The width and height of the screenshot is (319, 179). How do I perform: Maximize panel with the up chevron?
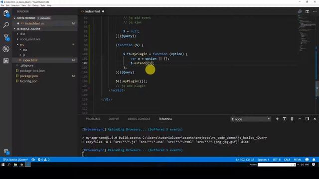pyautogui.click(x=300, y=119)
